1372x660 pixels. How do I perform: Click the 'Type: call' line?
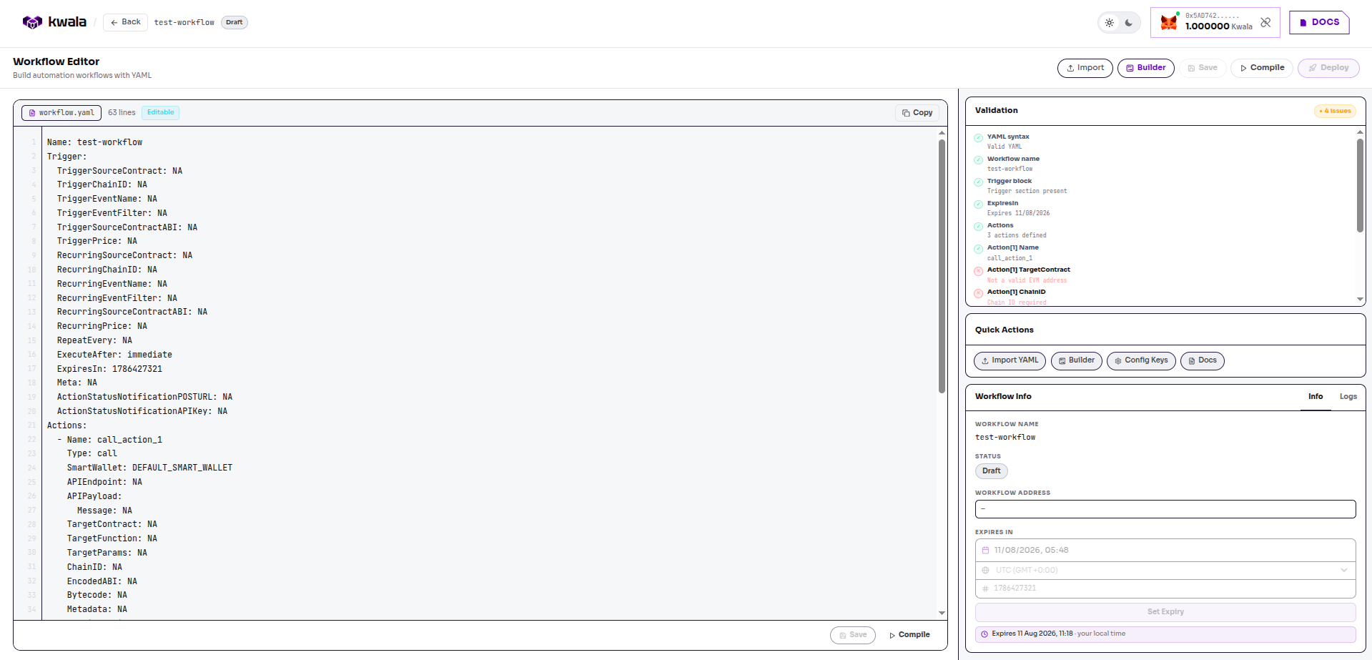[x=92, y=453]
